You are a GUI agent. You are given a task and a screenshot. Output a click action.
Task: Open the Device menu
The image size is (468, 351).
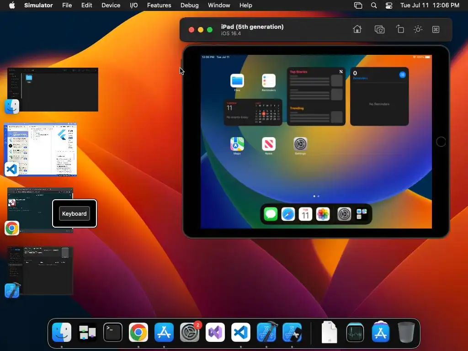[x=111, y=5]
